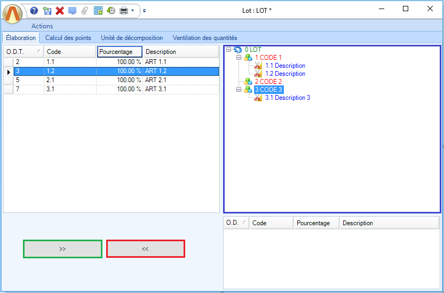Collapse the 1 CODE 1 tree node
444x293 pixels.
point(239,58)
